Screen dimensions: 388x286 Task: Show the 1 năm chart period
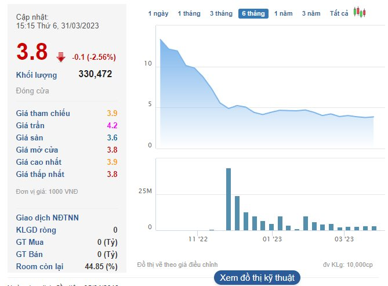[x=284, y=13]
